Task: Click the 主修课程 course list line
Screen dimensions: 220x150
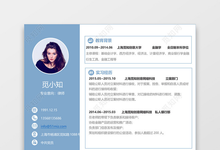Action: (137, 54)
